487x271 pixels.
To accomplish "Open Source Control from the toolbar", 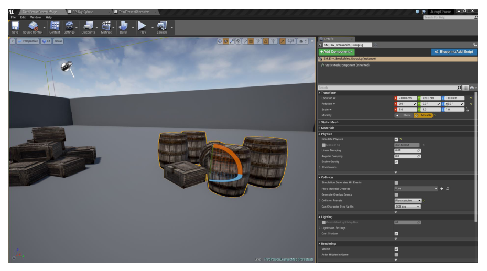I will [33, 27].
